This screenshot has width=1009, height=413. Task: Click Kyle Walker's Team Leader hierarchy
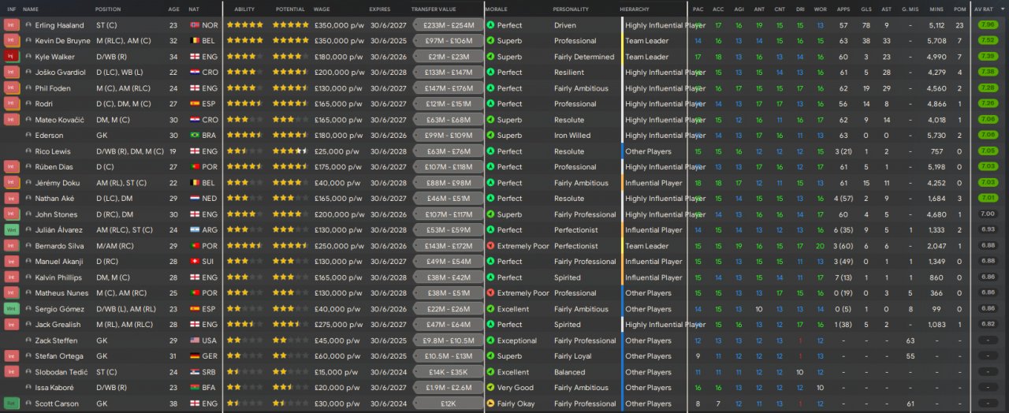[x=646, y=57]
